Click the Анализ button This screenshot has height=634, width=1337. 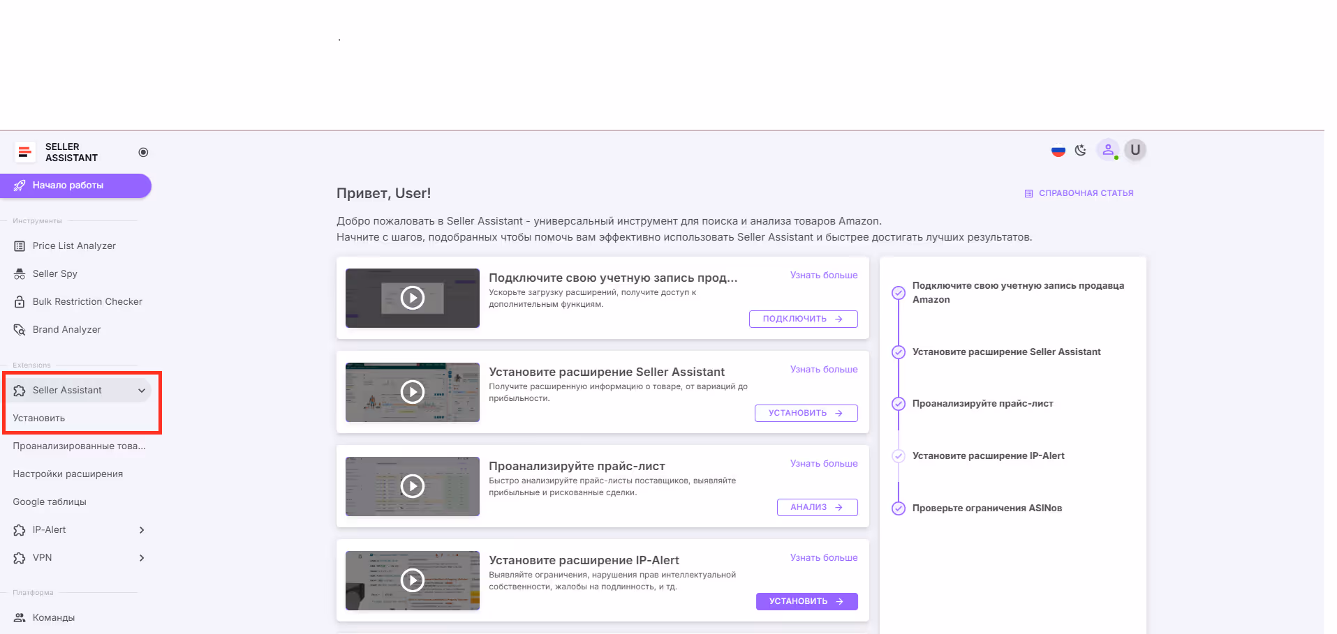(818, 507)
